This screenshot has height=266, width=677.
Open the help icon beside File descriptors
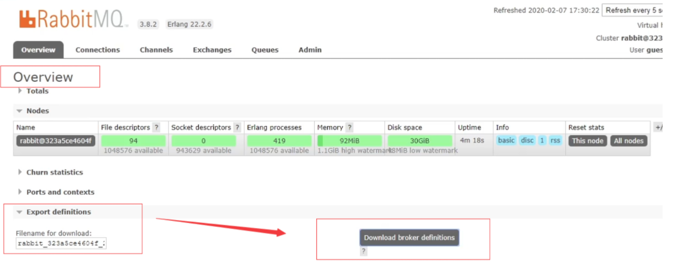(156, 127)
